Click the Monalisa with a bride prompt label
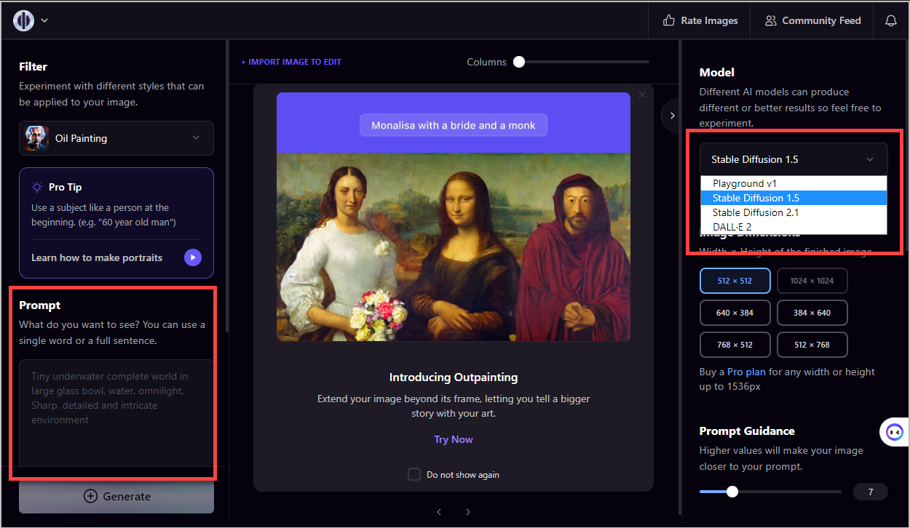Screen dimensions: 910x528 [x=454, y=125]
